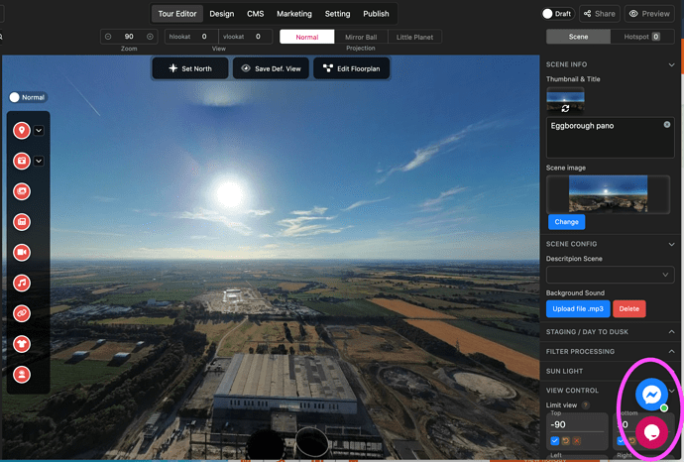Click the Scene image panorama thumbnail
The height and width of the screenshot is (462, 684).
610,193
